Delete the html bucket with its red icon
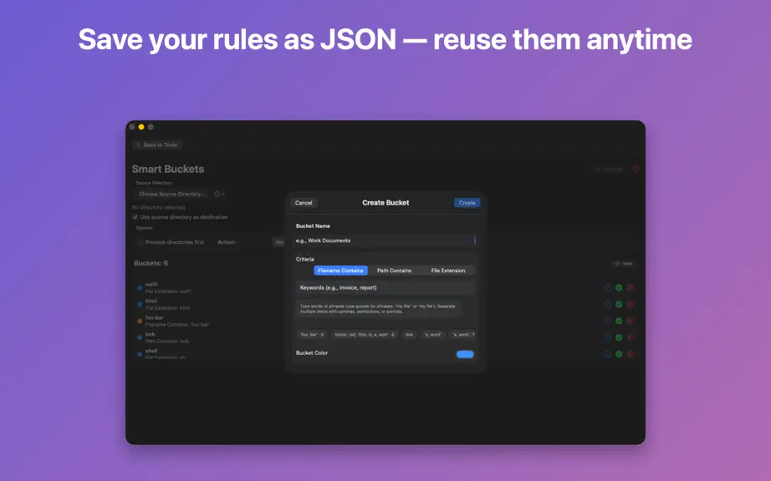 coord(630,304)
